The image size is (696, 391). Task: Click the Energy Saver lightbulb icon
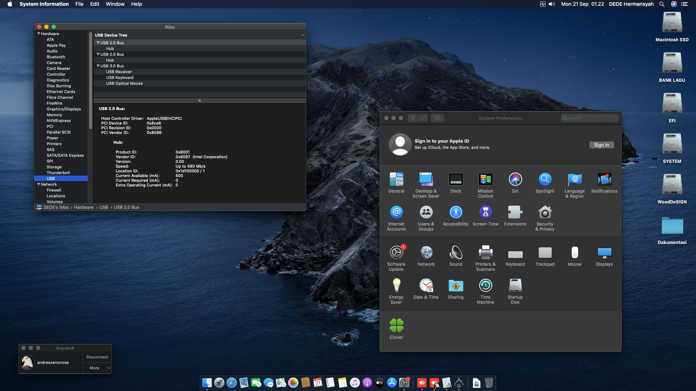(x=396, y=286)
